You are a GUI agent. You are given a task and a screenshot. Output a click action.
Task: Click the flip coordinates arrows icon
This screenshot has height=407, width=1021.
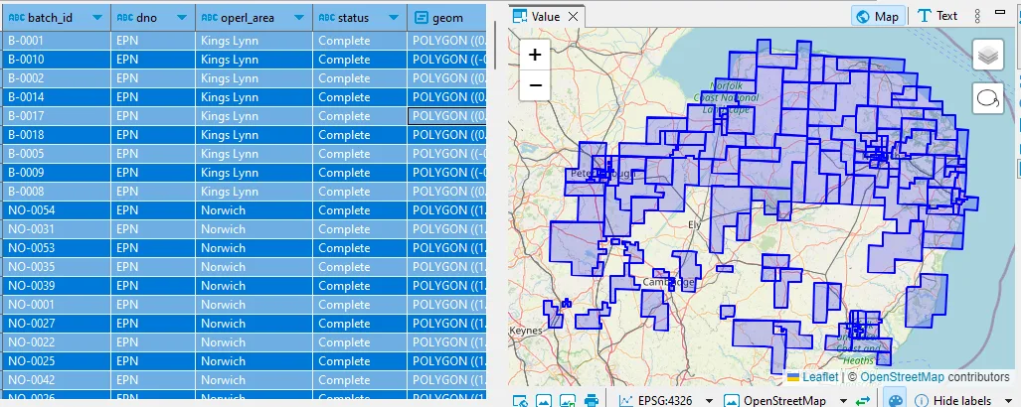pyautogui.click(x=863, y=401)
